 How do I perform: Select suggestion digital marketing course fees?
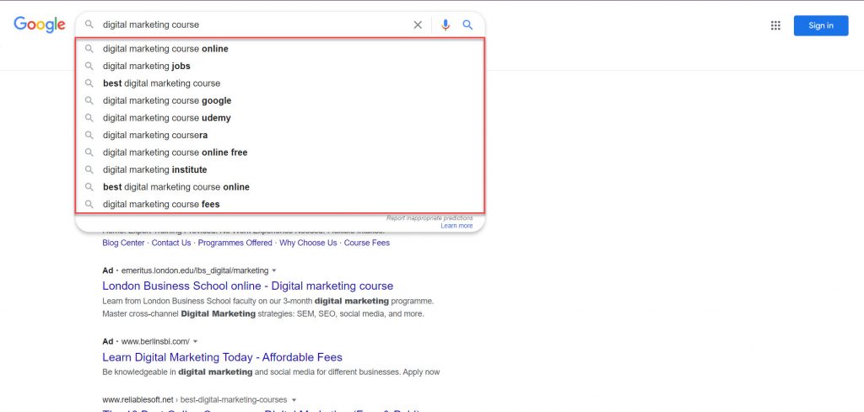(280, 204)
